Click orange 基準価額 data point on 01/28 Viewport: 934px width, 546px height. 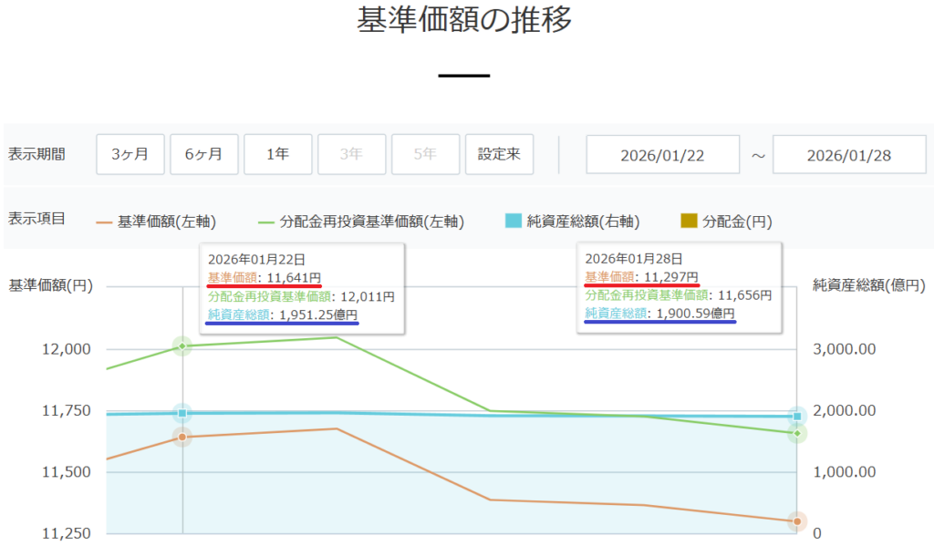point(797,521)
